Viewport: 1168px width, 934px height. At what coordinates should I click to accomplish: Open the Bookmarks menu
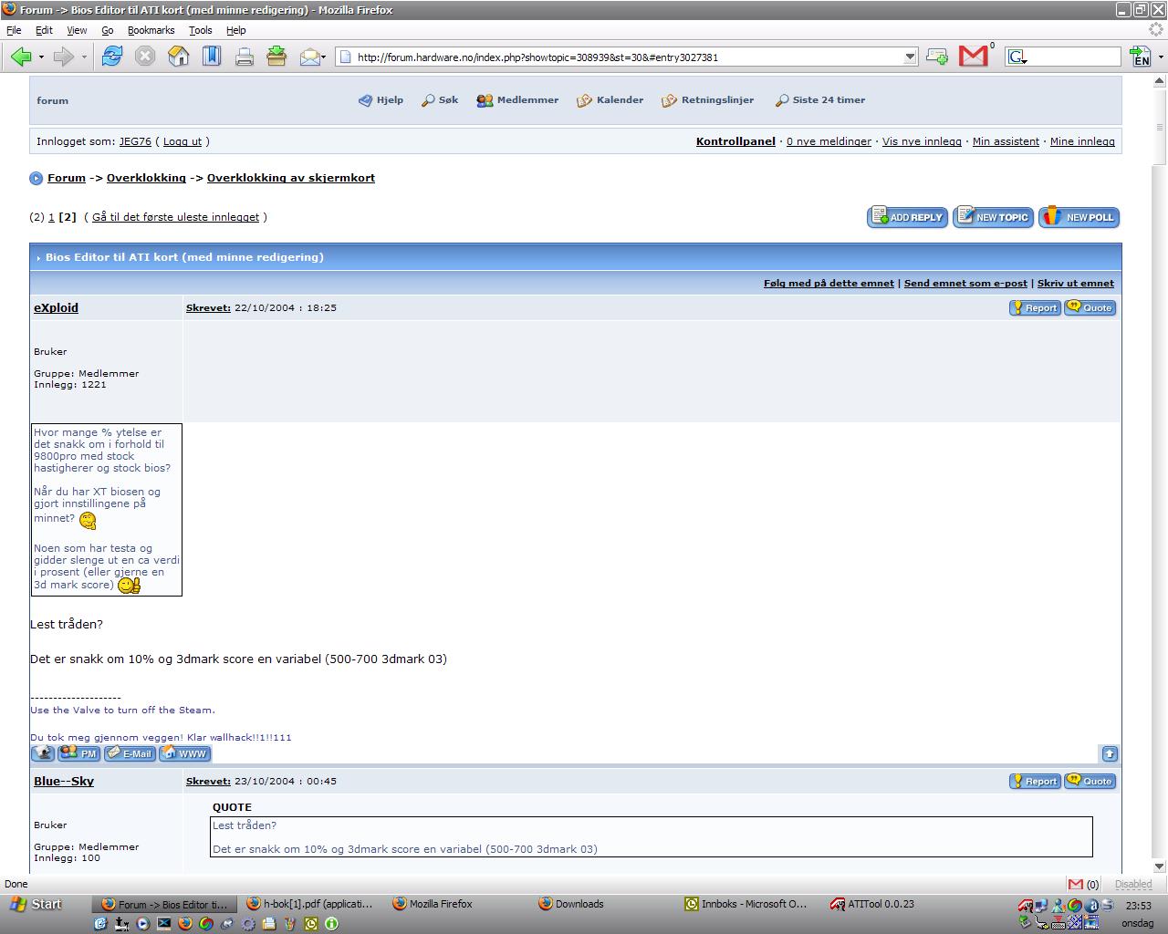coord(151,30)
